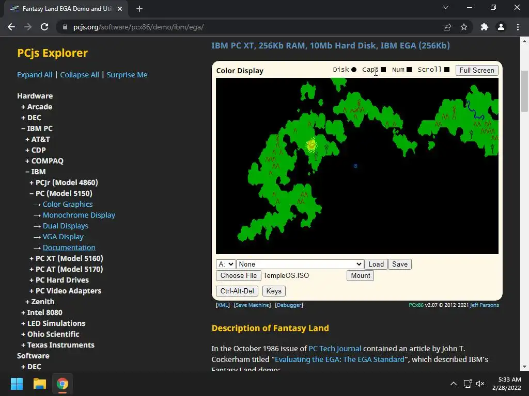The image size is (529, 396).
Task: Share this page icon in address bar
Action: pos(447,27)
